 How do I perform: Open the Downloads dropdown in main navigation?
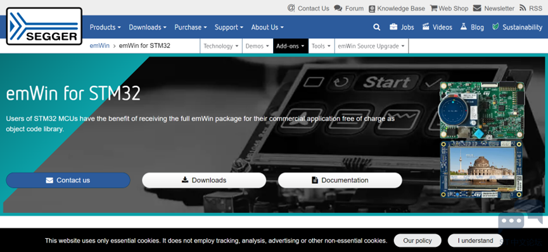(x=148, y=27)
